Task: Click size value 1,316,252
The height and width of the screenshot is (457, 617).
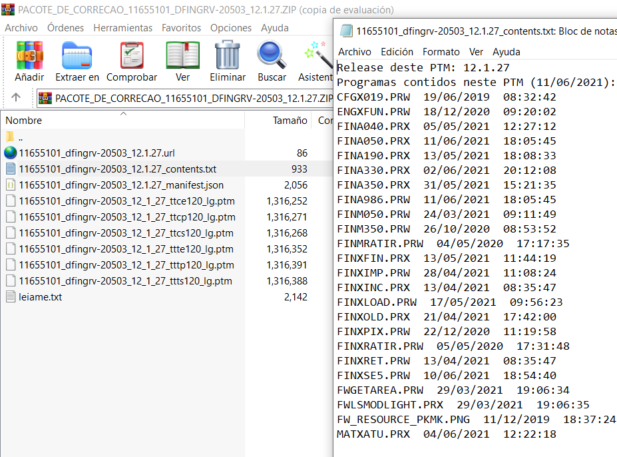Action: click(287, 201)
